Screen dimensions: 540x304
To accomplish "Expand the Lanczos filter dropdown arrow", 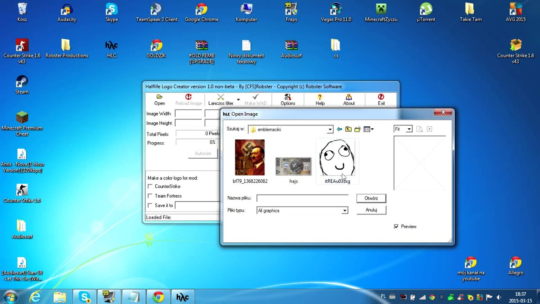I will pos(238,100).
